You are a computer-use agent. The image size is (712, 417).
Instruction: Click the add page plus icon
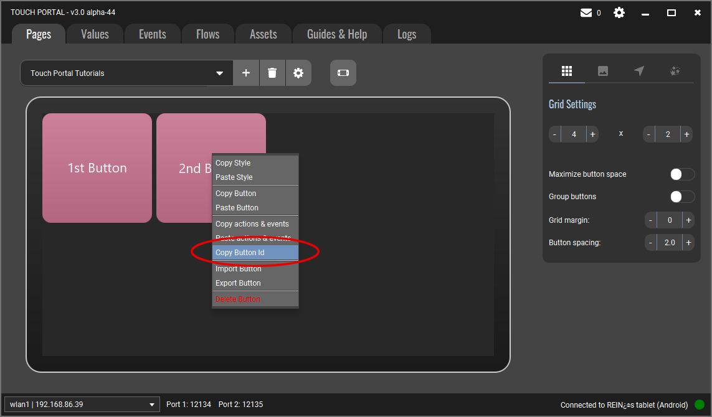(246, 73)
